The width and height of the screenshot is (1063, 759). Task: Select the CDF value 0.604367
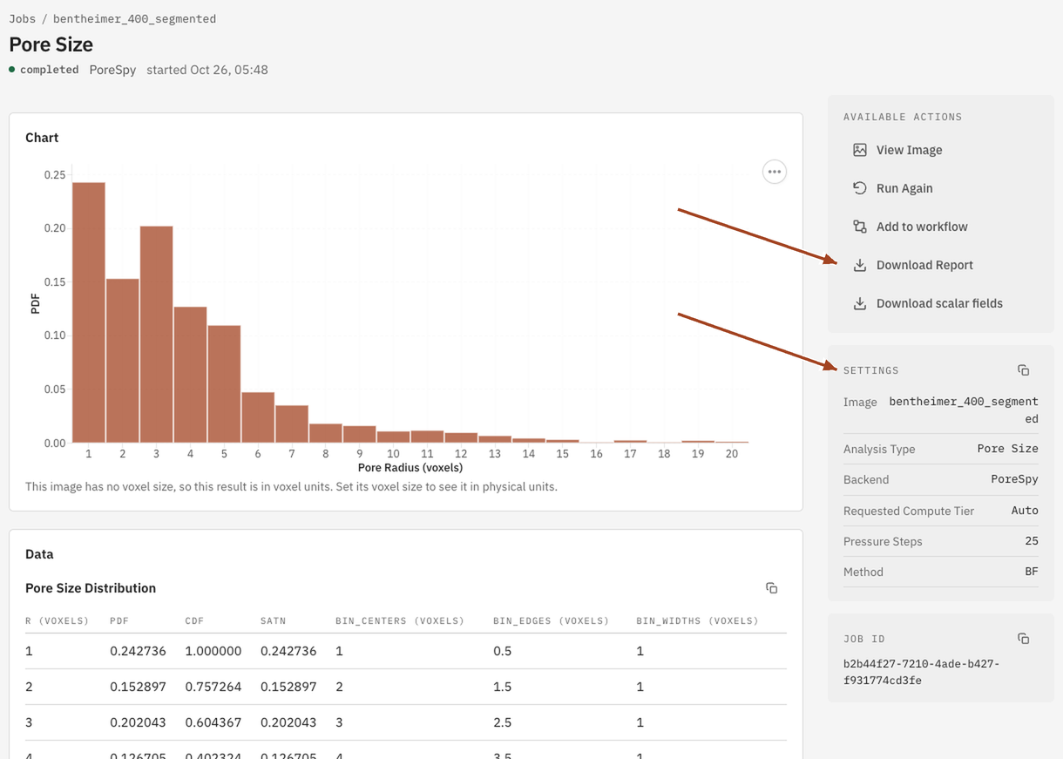(213, 722)
